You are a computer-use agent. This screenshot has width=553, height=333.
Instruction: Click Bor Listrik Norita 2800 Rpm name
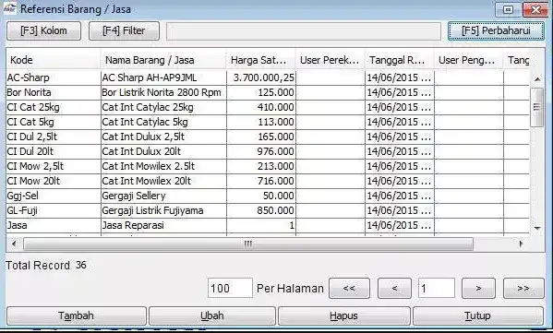pos(162,92)
